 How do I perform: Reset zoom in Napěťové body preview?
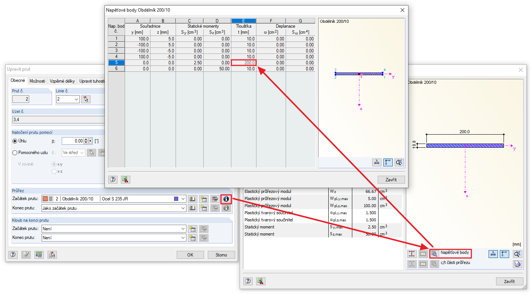(399, 162)
